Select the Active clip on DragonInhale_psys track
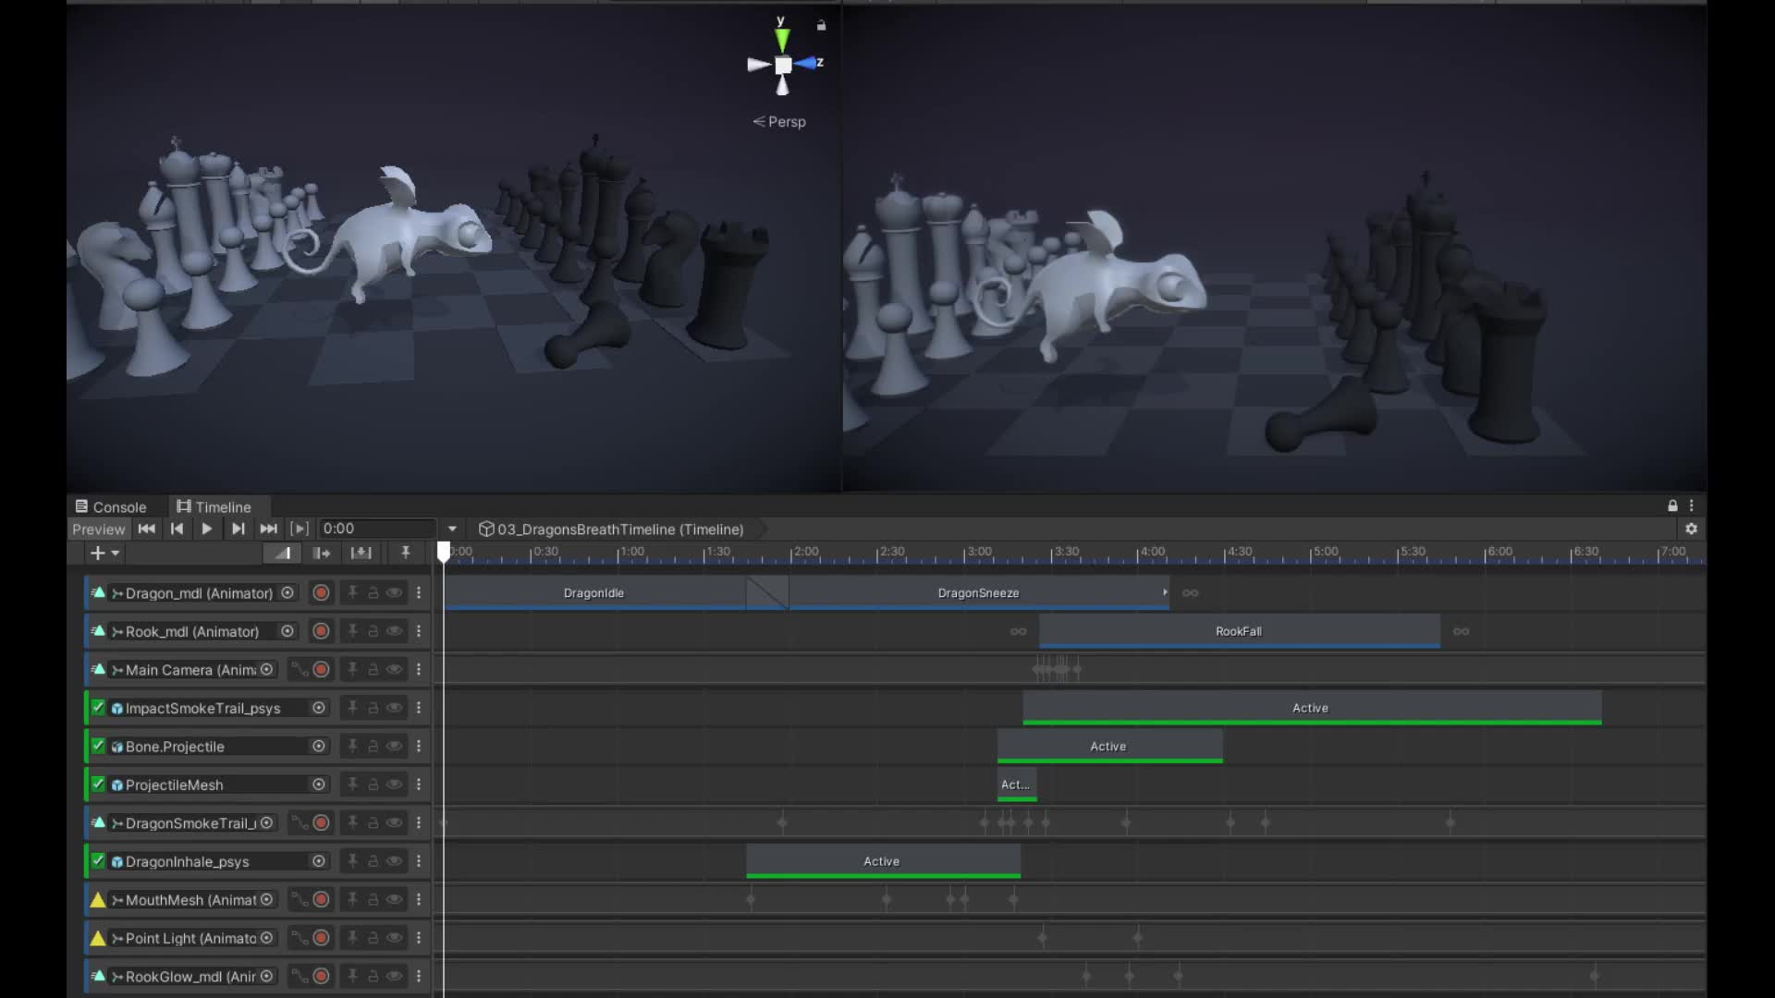Viewport: 1775px width, 998px height. point(882,860)
